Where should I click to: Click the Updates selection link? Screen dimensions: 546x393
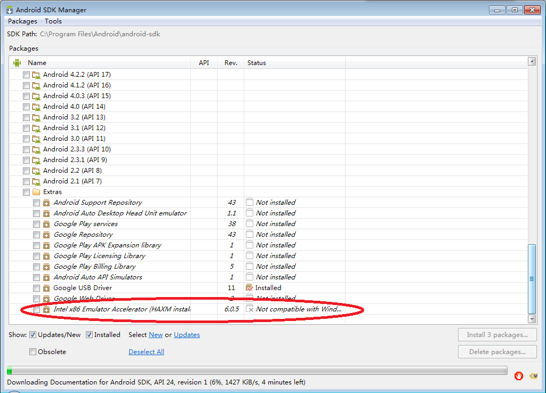pos(187,335)
